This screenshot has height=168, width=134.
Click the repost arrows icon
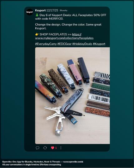(x=45, y=148)
